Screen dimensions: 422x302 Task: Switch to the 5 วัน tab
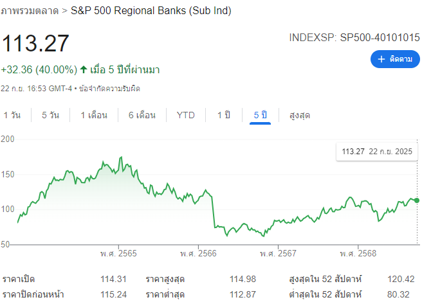[51, 115]
